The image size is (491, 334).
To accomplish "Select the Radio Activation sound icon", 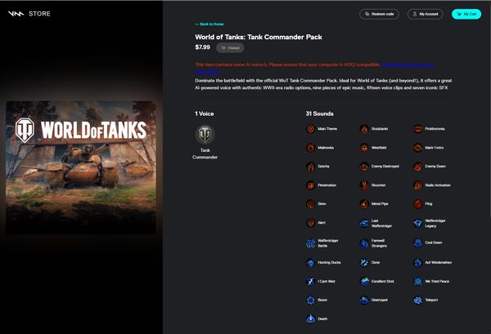I will (417, 185).
